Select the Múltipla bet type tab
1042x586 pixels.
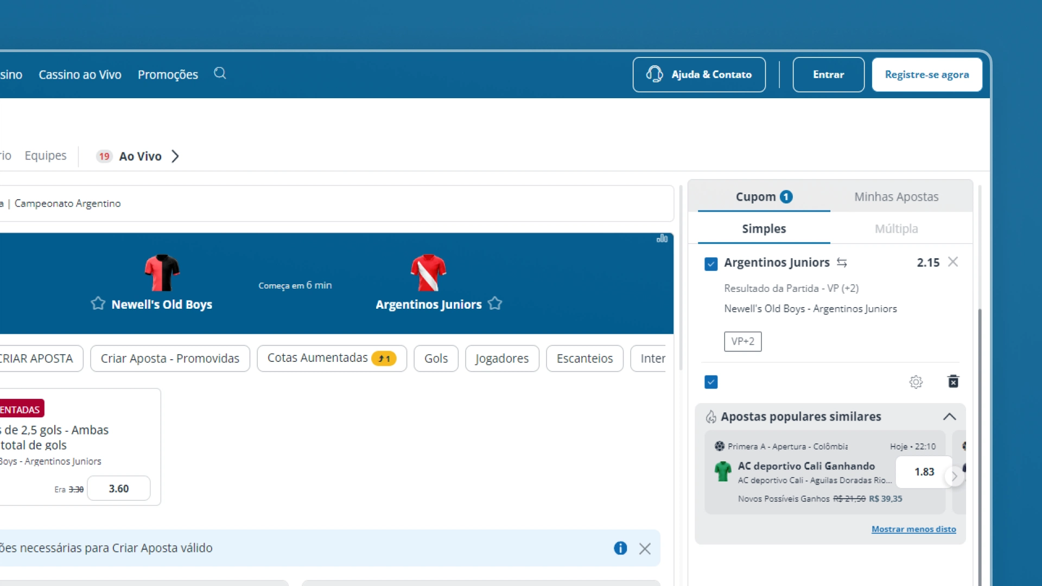896,229
